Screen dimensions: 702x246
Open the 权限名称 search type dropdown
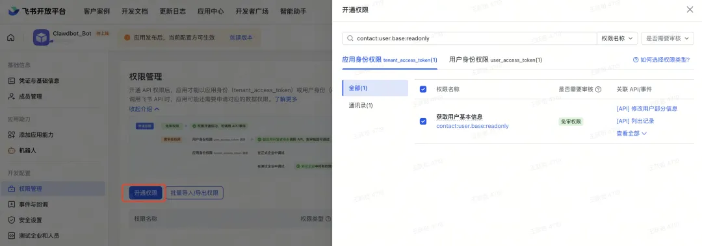617,38
